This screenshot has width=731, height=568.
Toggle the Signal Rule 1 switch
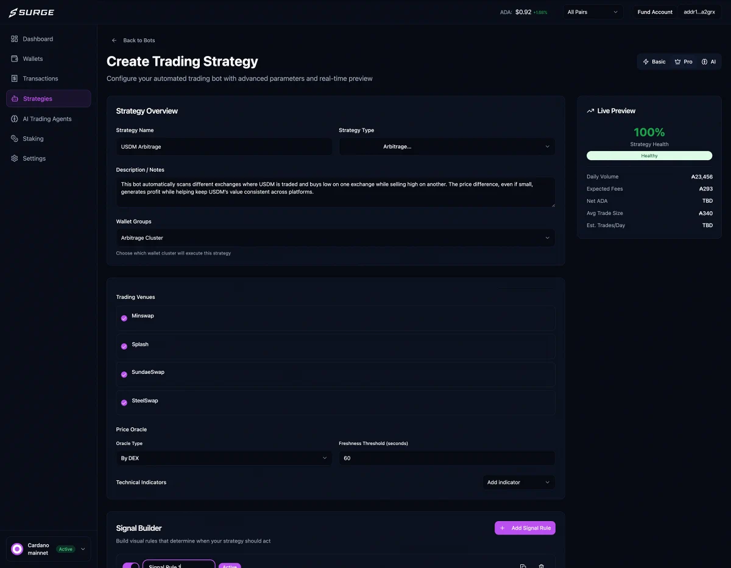point(131,566)
